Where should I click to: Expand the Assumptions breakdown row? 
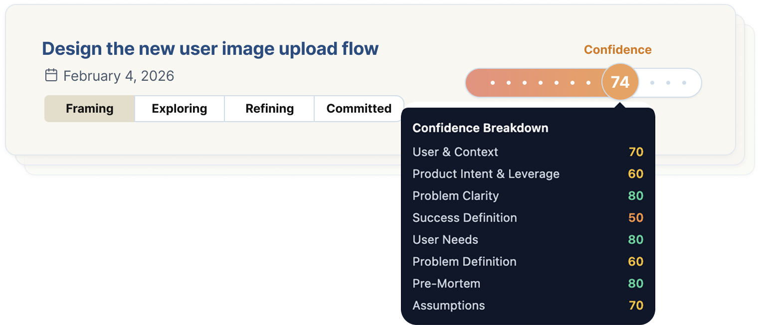[x=448, y=306]
